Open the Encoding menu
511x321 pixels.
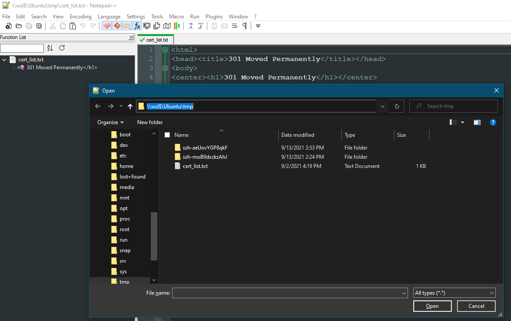click(81, 16)
